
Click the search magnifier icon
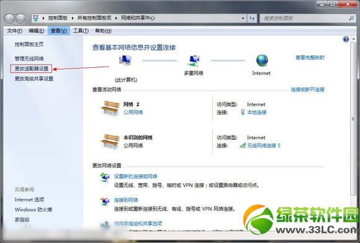coord(351,18)
